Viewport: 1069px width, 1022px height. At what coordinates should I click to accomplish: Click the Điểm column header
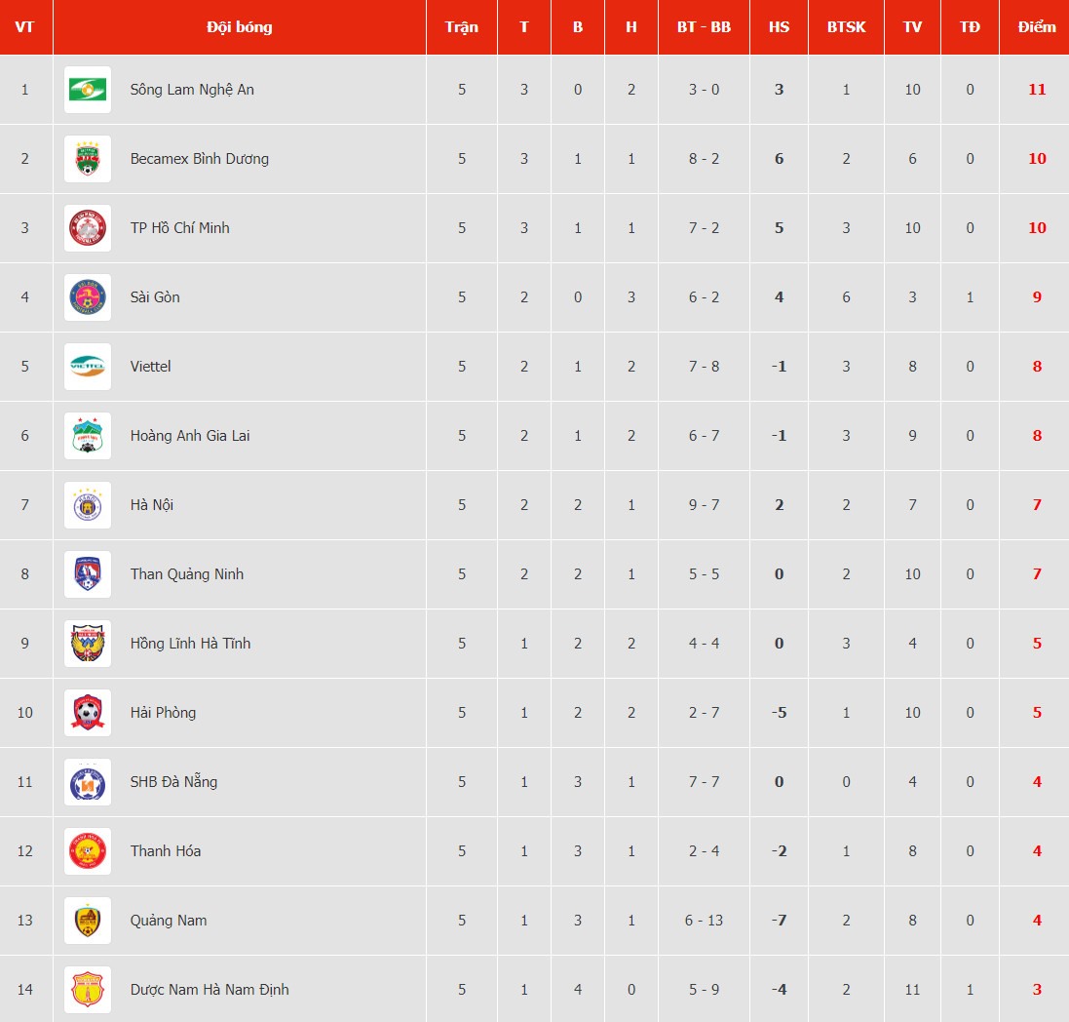(x=1036, y=27)
